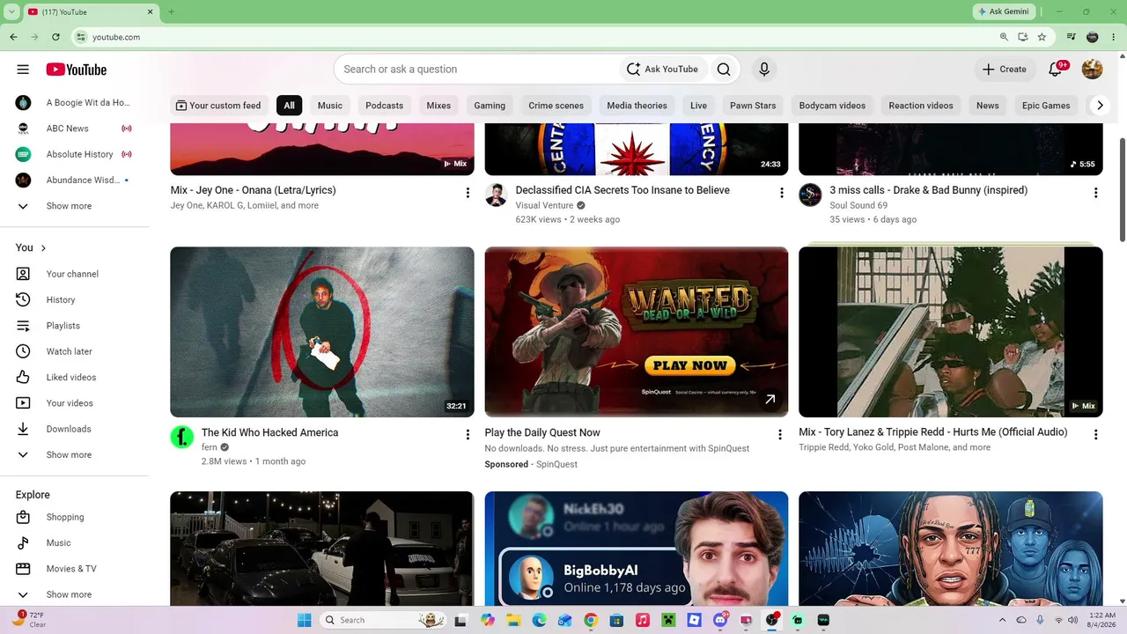Image resolution: width=1127 pixels, height=634 pixels.
Task: Click the page vertical scrollbar
Action: coord(1122,189)
